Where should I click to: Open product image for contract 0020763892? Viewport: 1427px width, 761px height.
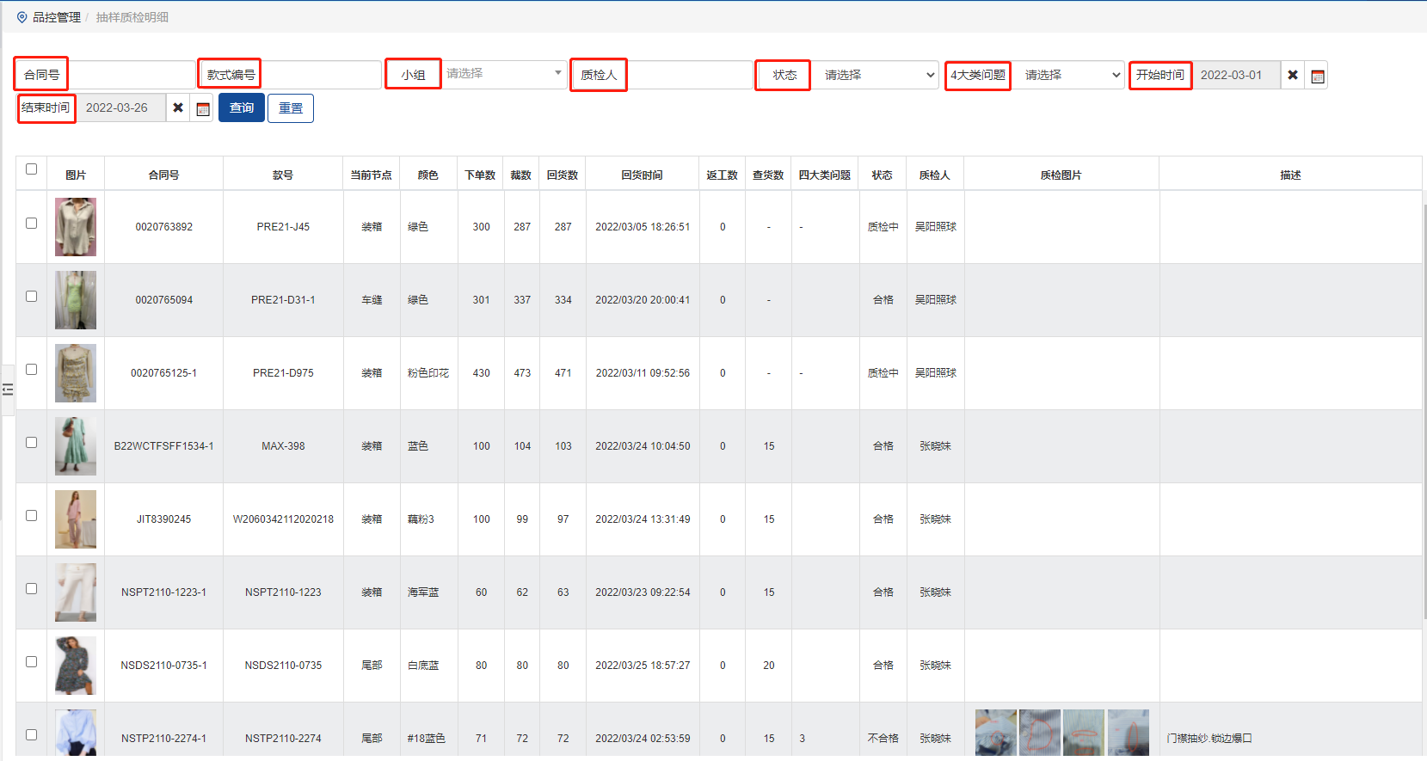pos(76,227)
